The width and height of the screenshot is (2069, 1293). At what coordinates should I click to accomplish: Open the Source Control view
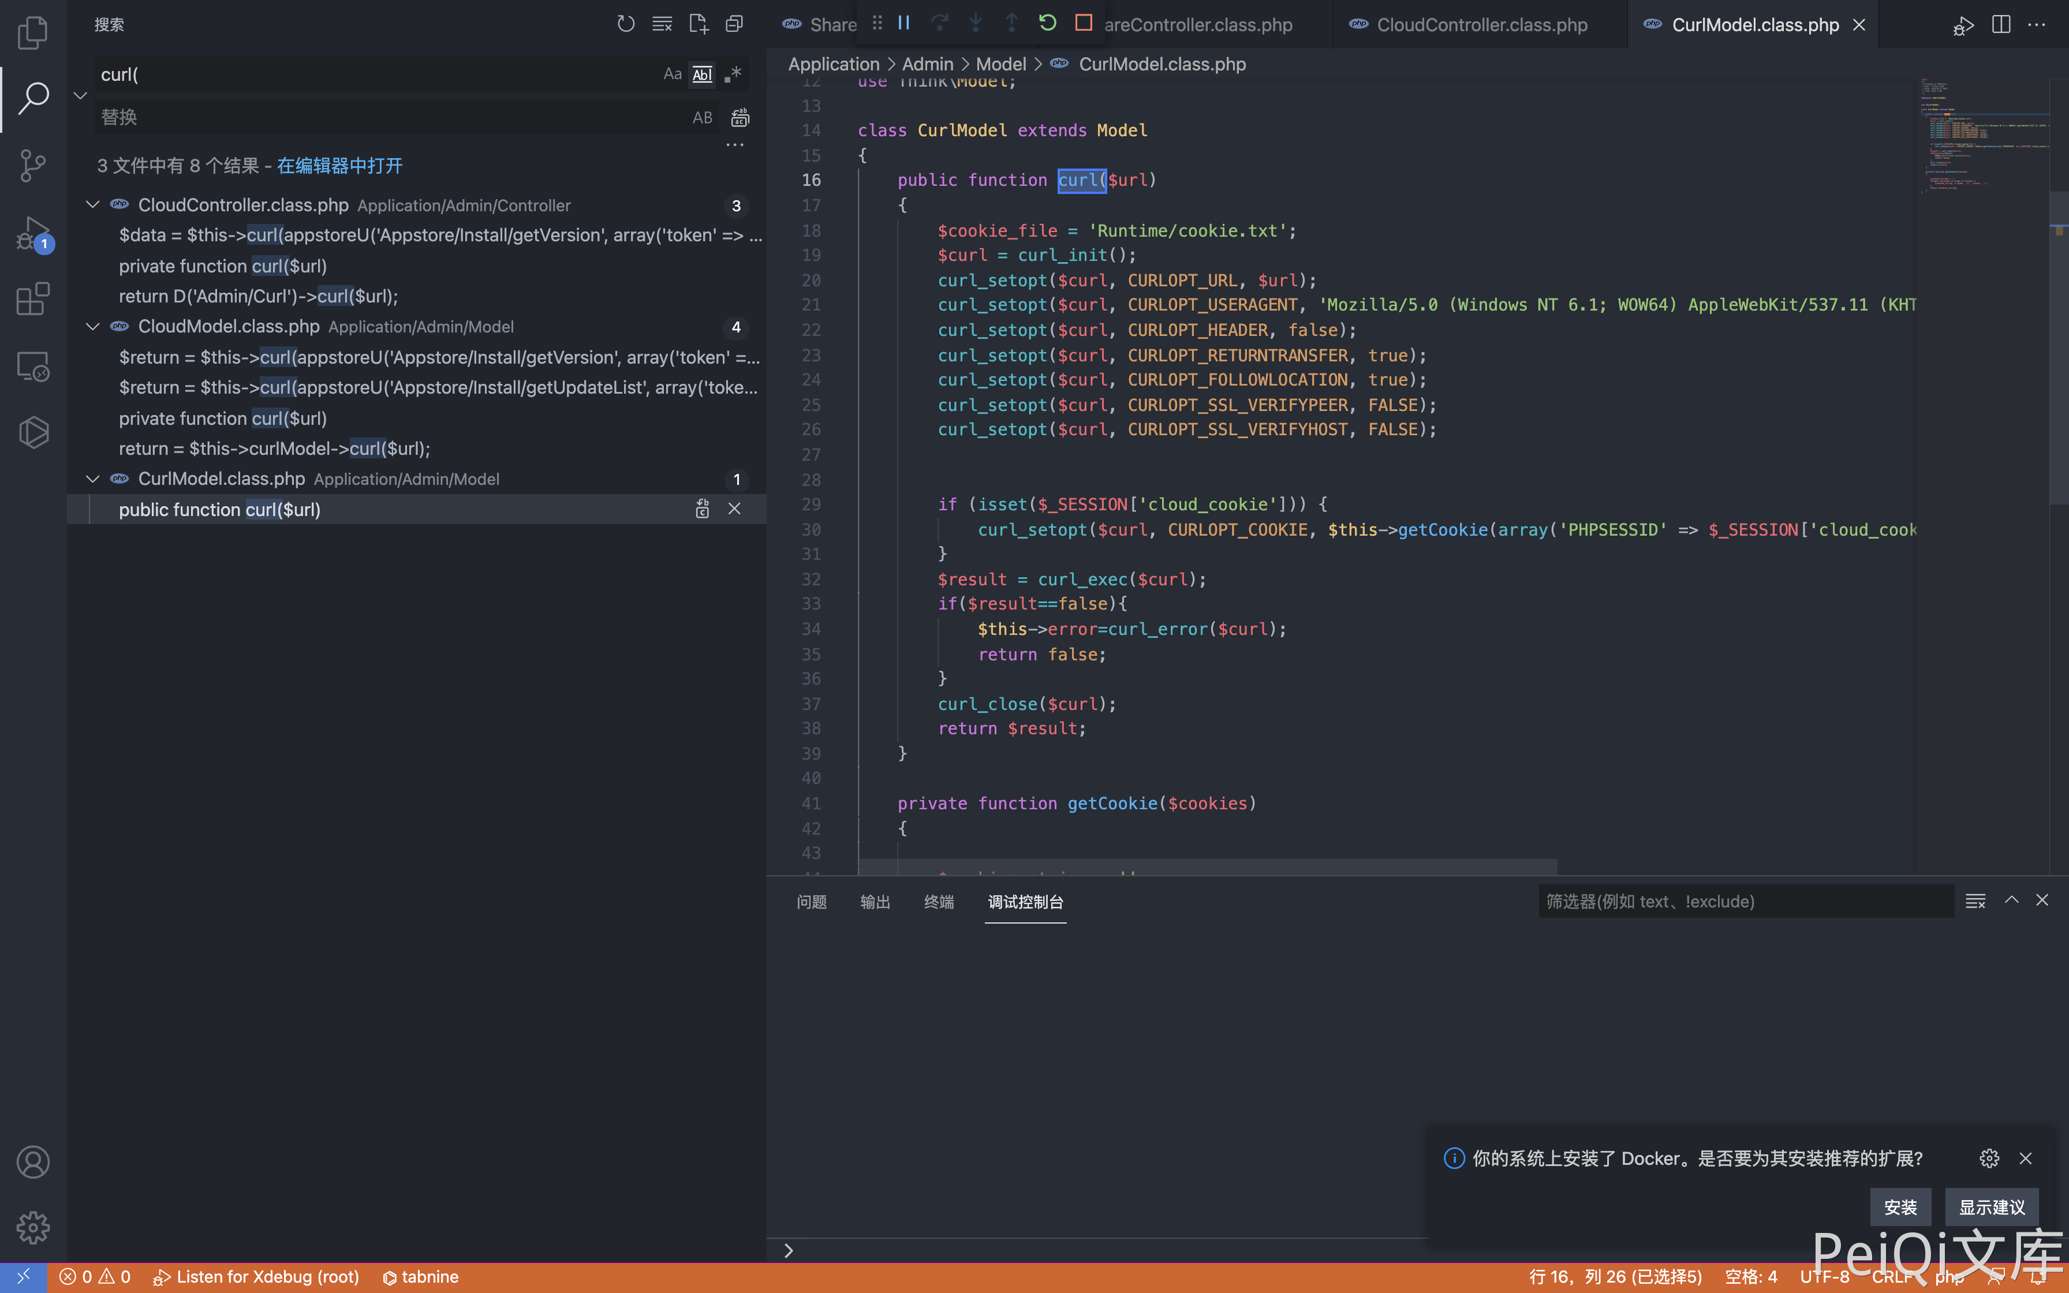point(32,165)
